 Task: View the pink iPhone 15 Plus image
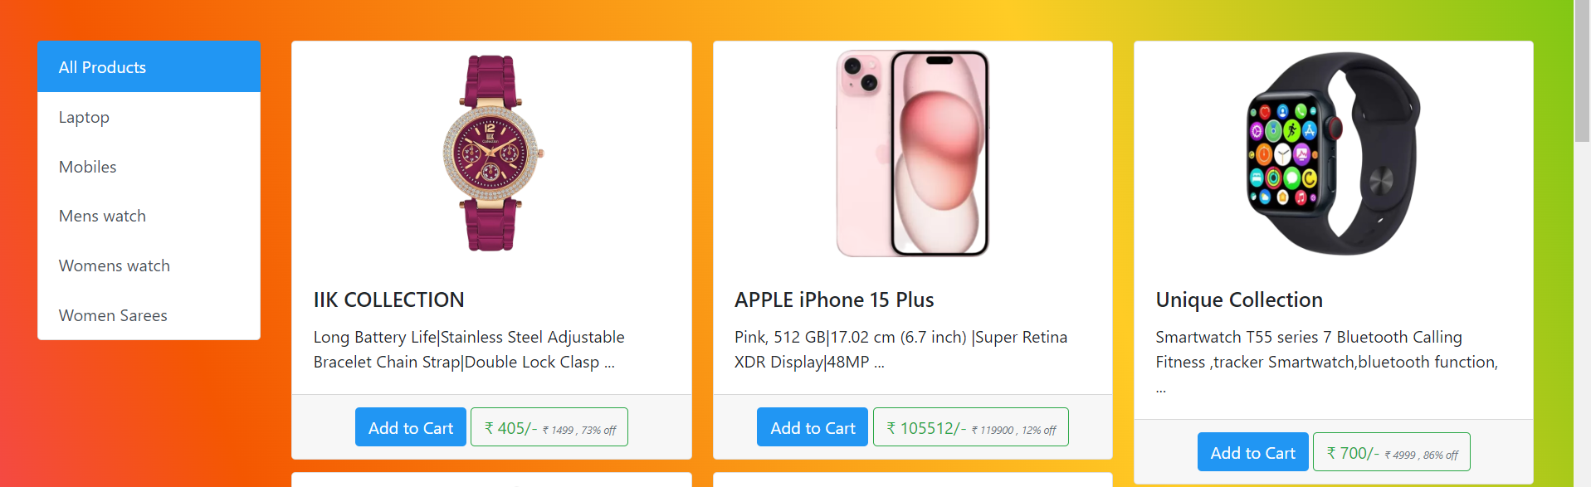click(x=912, y=153)
